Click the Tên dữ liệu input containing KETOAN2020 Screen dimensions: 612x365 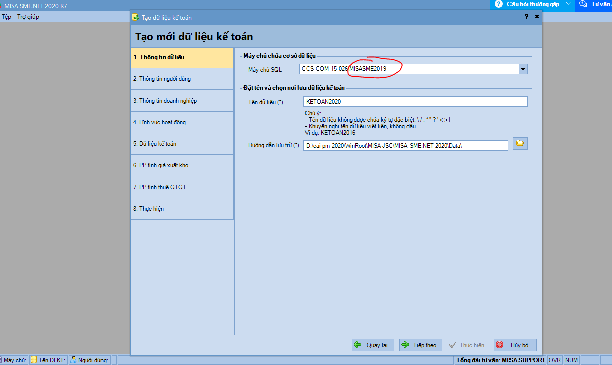tap(416, 102)
